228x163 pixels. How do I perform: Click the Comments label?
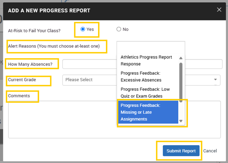pos(19,96)
